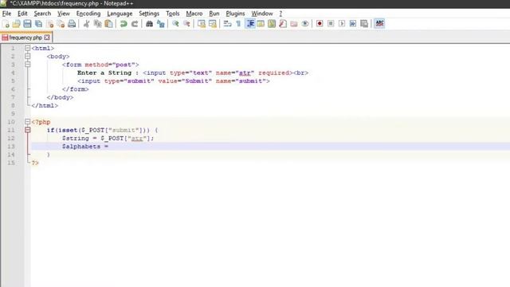This screenshot has height=287, width=510.
Task: Open the Plugins menu
Action: (x=235, y=14)
